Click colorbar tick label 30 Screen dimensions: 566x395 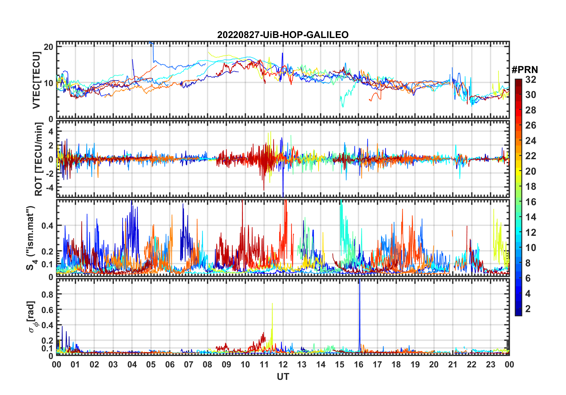(x=531, y=95)
